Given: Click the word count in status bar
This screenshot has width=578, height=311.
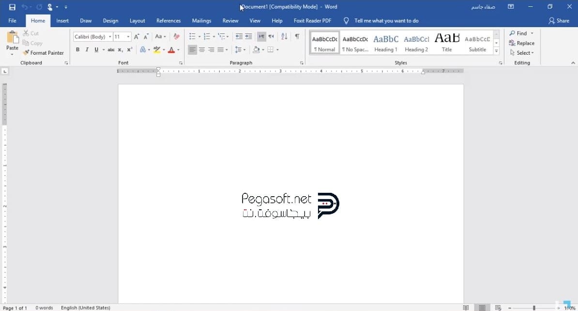Looking at the screenshot, I should [44, 308].
